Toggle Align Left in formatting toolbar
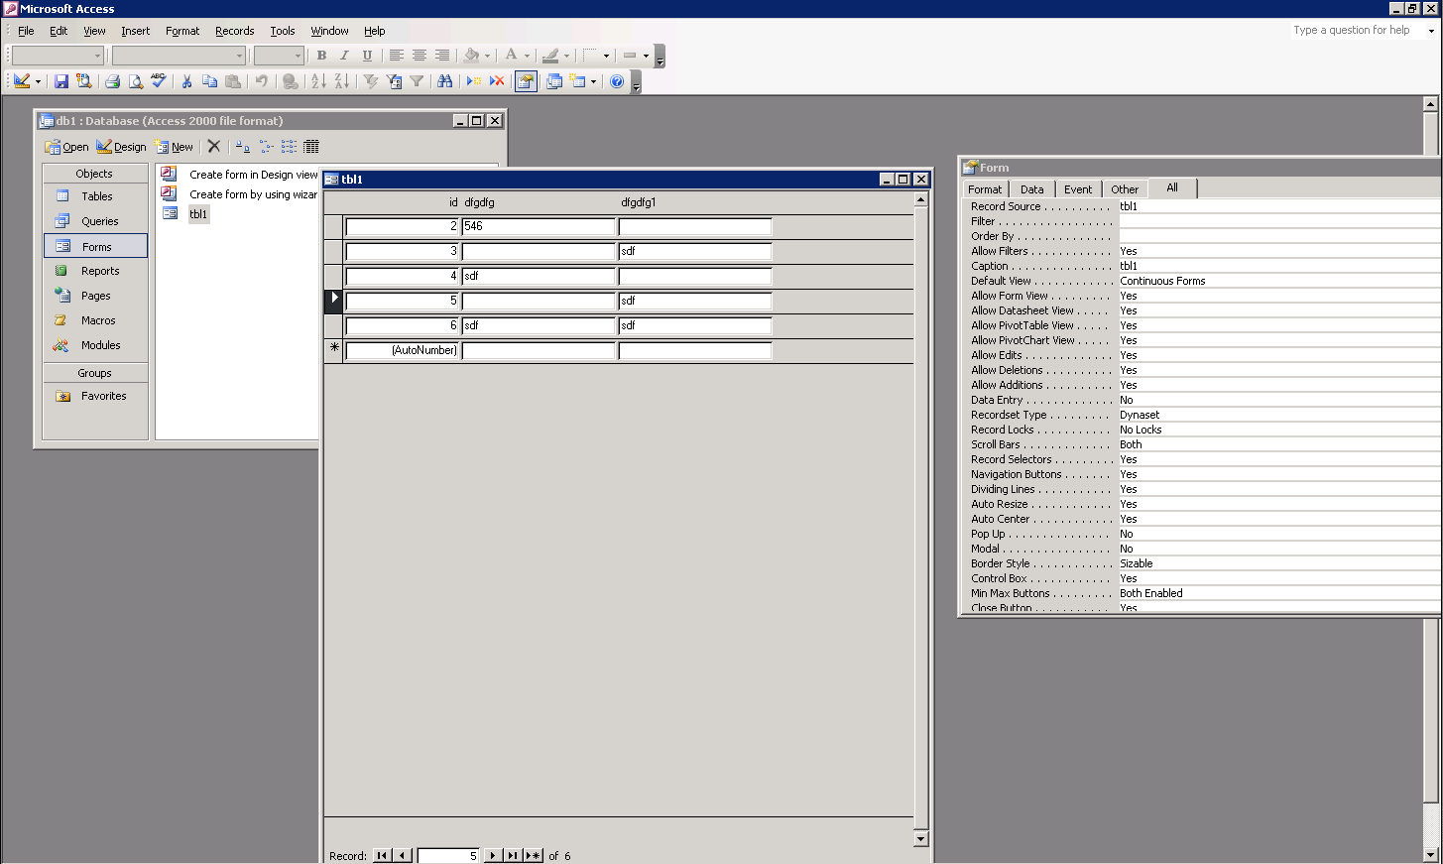This screenshot has width=1443, height=864. coord(396,56)
